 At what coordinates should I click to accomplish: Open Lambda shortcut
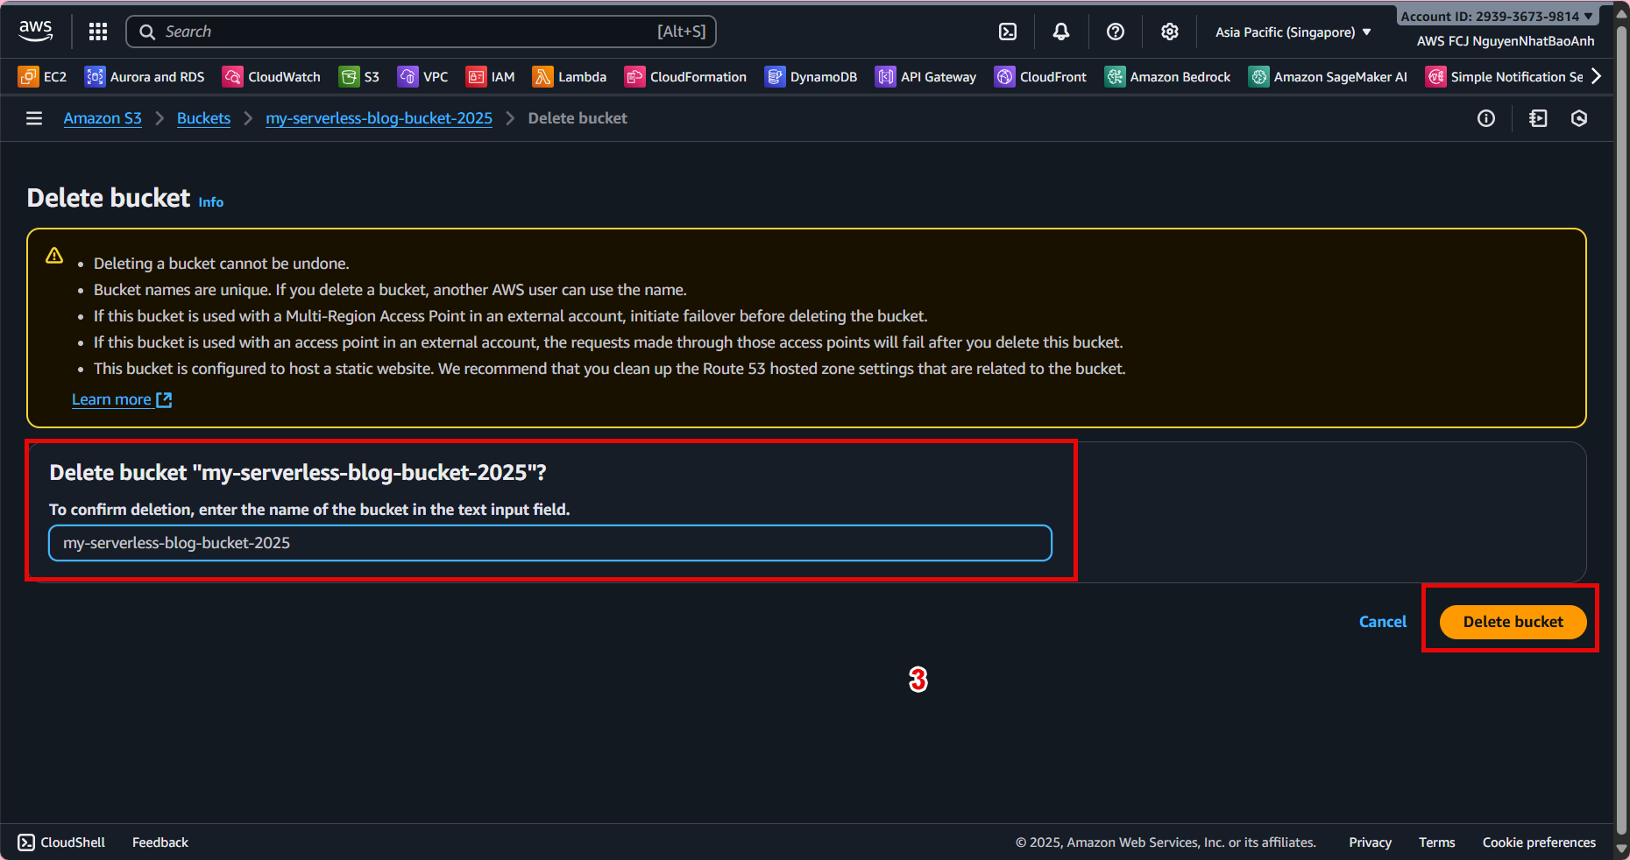click(570, 77)
